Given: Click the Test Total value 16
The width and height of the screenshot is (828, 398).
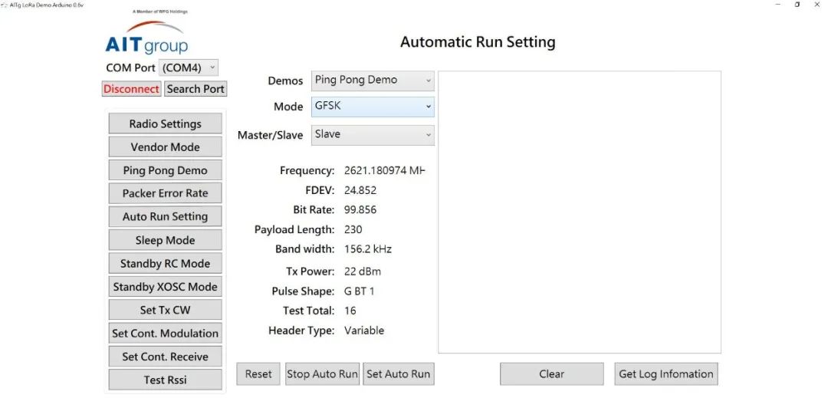Looking at the screenshot, I should (x=350, y=311).
